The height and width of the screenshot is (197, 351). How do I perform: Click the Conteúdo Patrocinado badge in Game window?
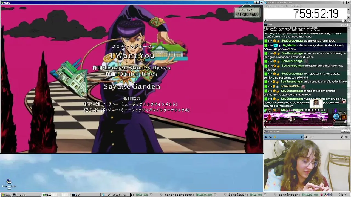pos(247,13)
